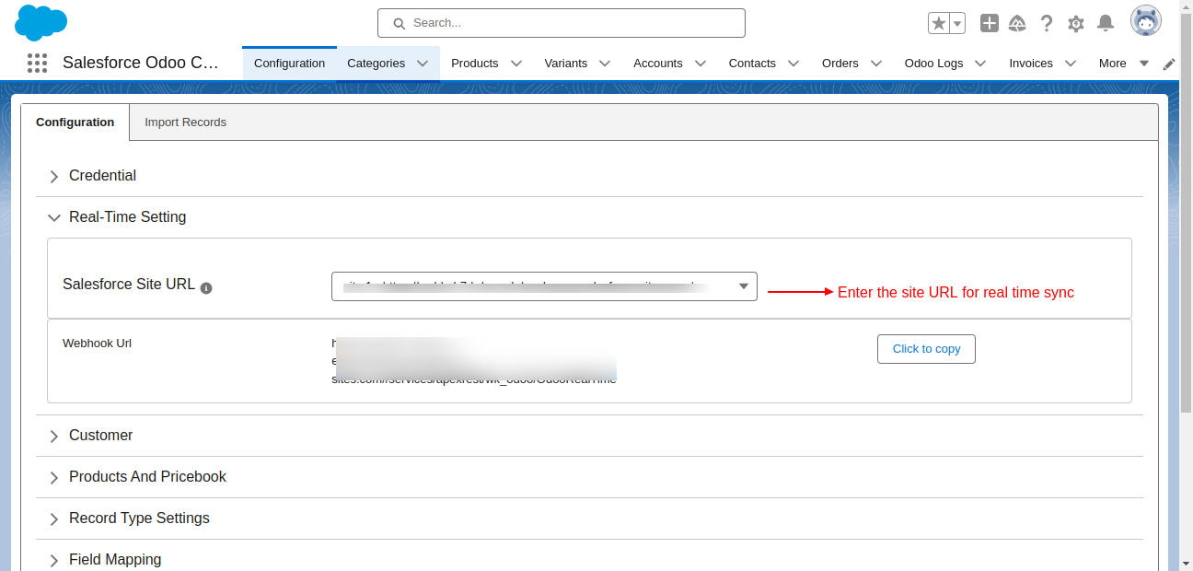Open Salesforce Help with the question mark icon
This screenshot has height=571, width=1193.
pyautogui.click(x=1047, y=23)
